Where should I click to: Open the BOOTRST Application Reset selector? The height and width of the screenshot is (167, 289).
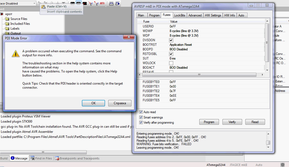(217, 45)
